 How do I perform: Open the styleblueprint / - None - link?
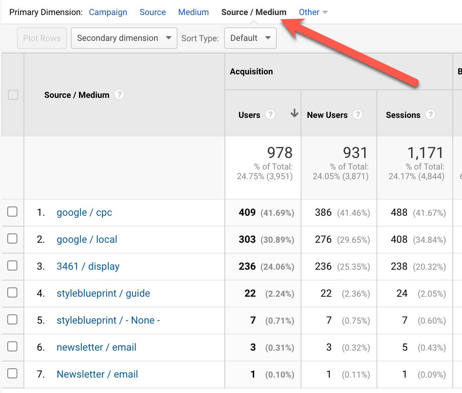point(108,321)
